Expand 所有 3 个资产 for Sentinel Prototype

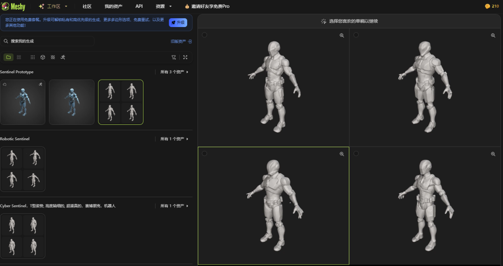[x=174, y=72]
